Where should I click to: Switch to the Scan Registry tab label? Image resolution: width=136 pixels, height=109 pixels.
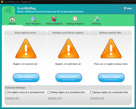pos(33,24)
